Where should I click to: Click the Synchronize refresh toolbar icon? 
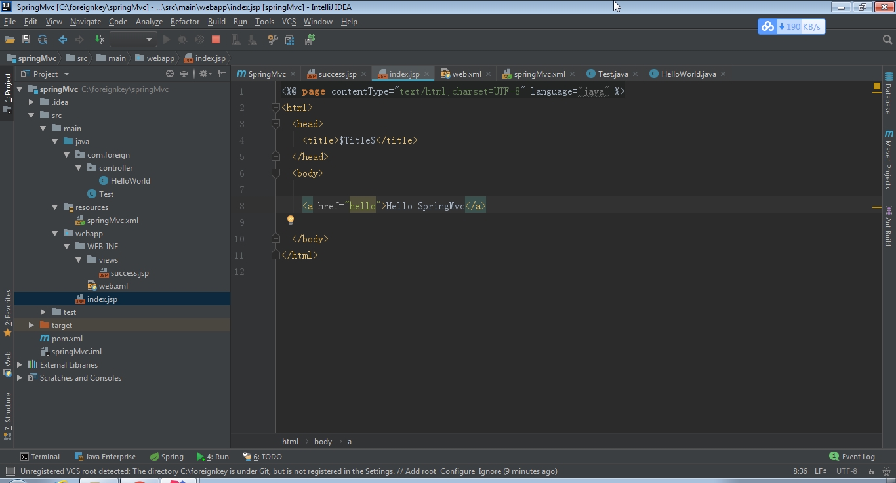pyautogui.click(x=43, y=39)
